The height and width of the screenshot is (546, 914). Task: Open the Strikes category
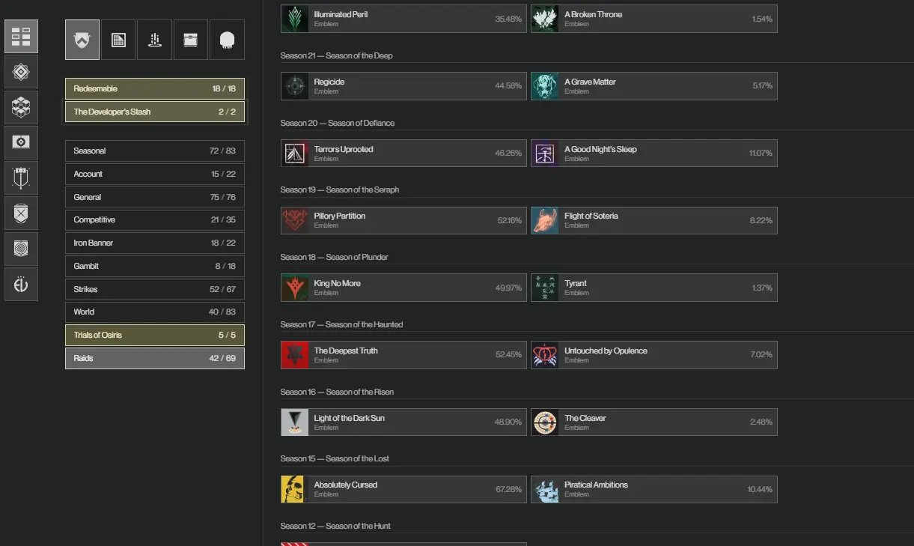pyautogui.click(x=155, y=289)
